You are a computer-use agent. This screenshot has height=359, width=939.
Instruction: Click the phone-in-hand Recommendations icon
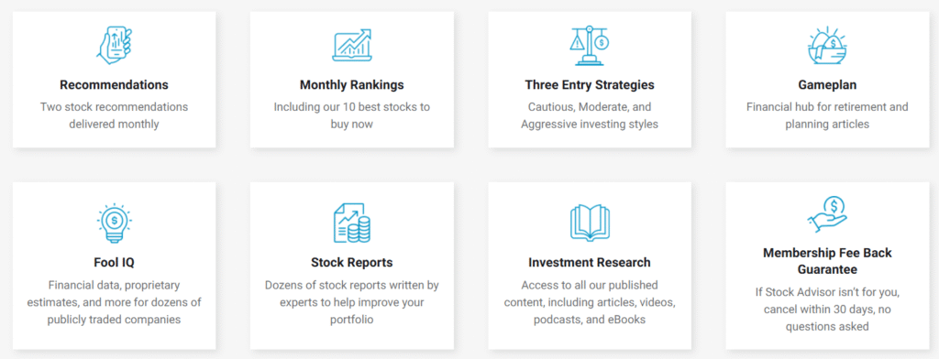point(114,45)
